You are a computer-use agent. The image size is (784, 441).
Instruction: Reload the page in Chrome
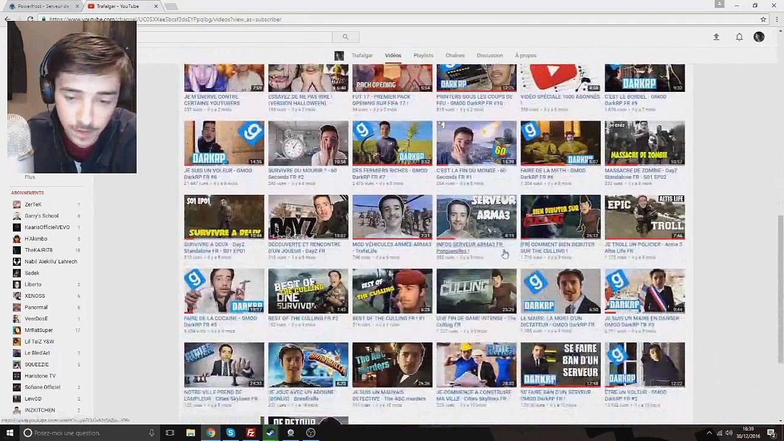[x=30, y=20]
